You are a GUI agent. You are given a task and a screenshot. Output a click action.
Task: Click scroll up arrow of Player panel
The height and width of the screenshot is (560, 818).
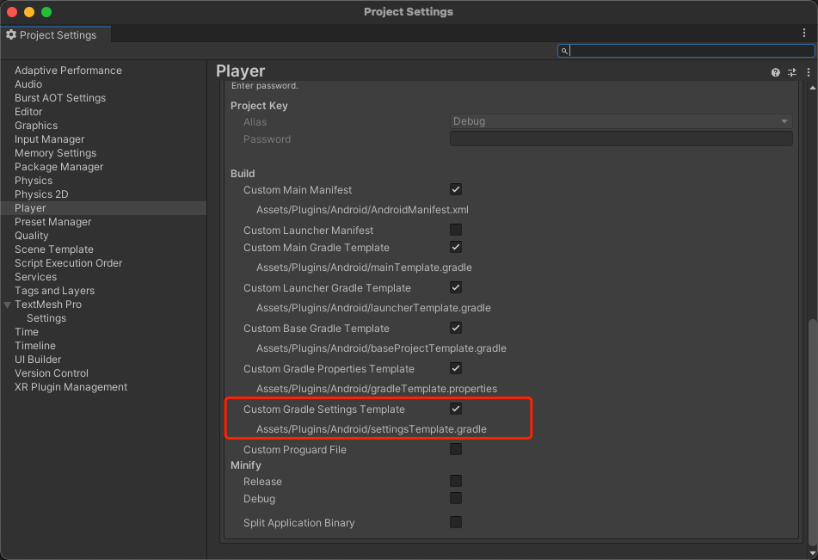[812, 88]
